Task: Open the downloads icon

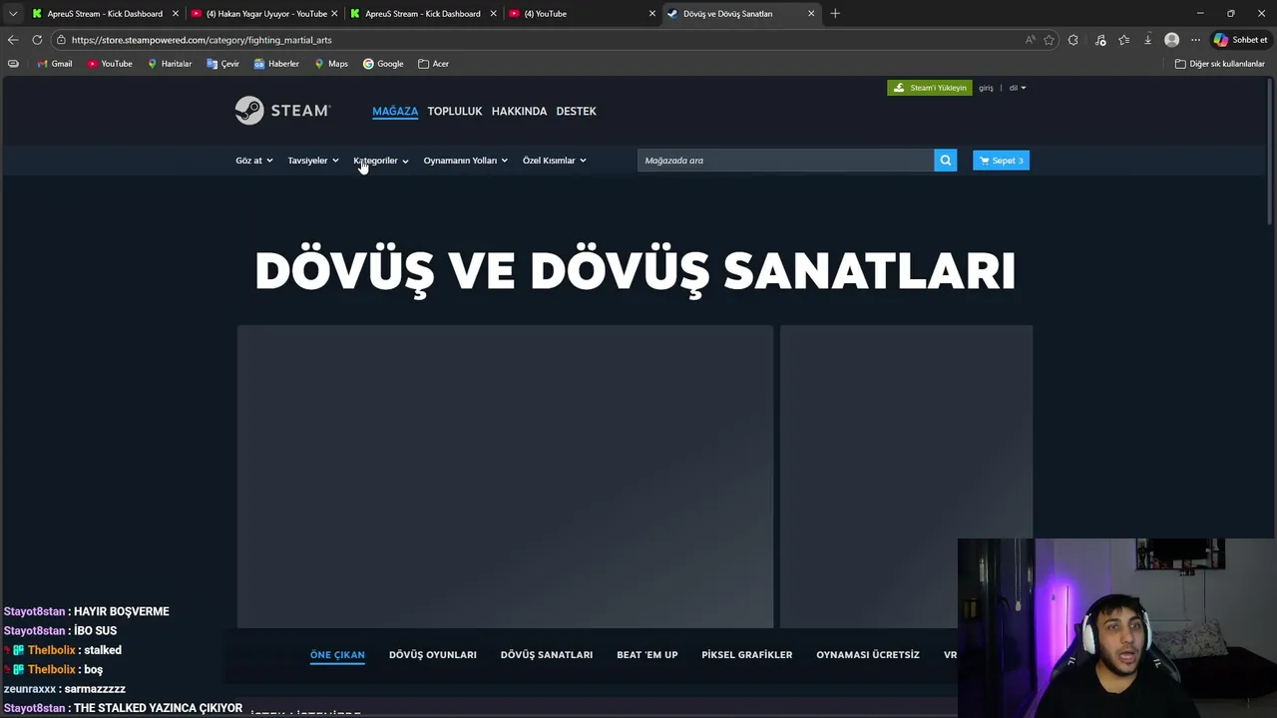Action: point(1147,40)
